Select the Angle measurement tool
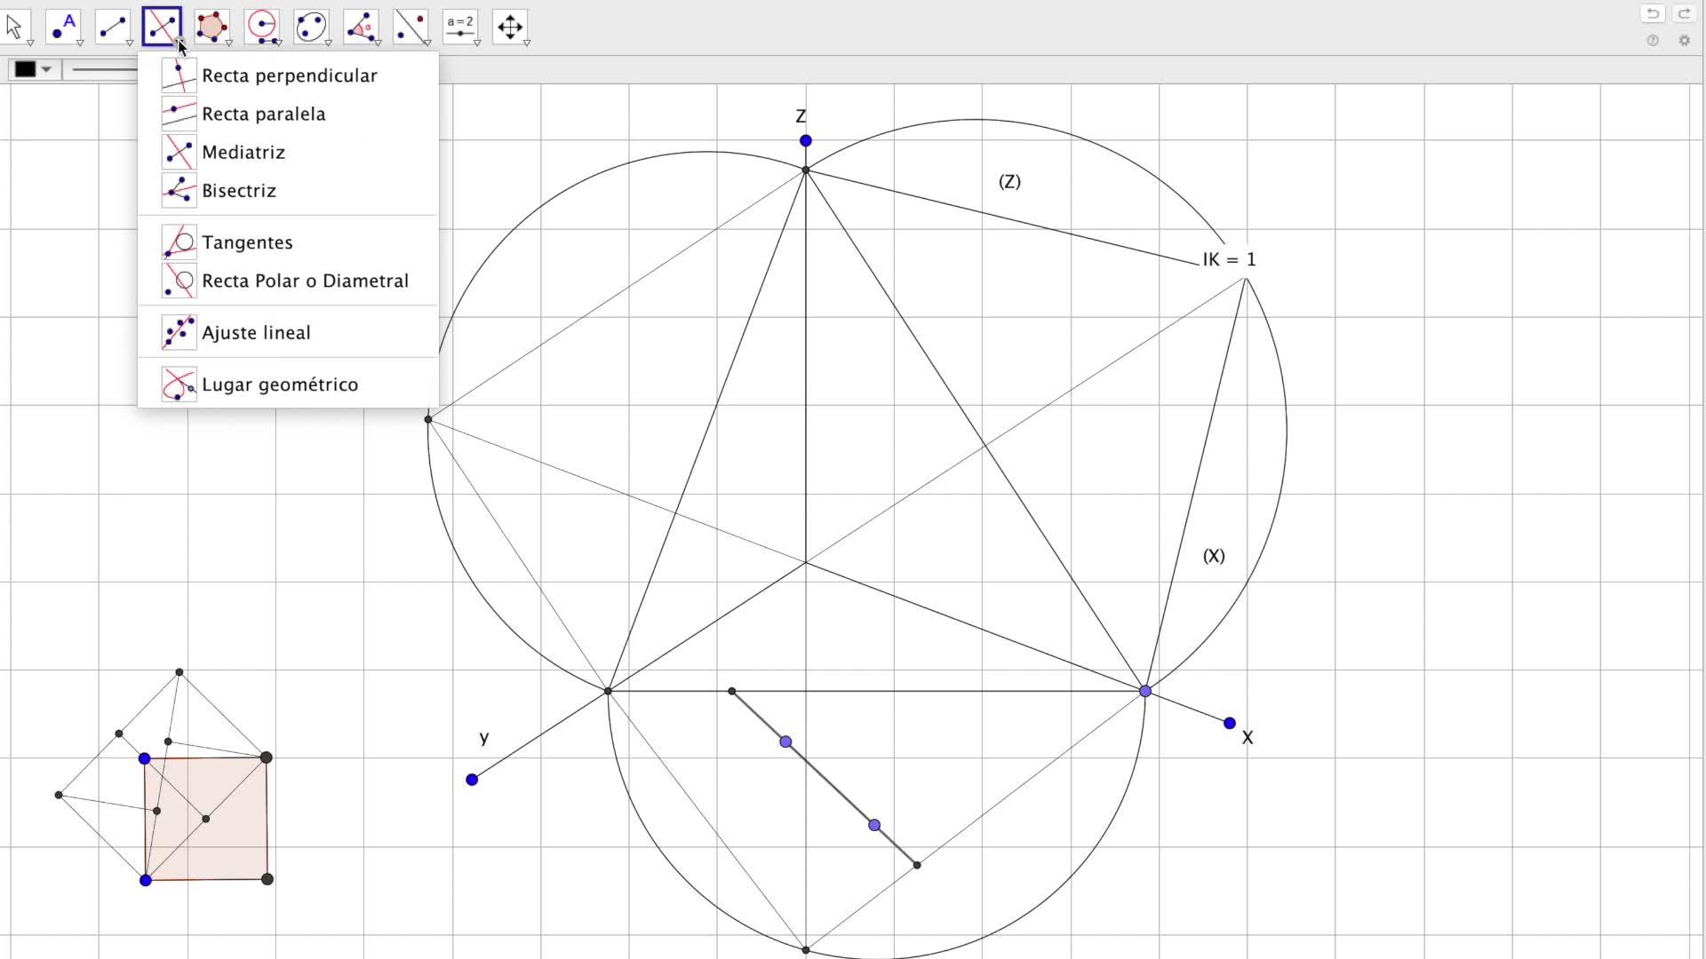The height and width of the screenshot is (959, 1706). [x=361, y=27]
